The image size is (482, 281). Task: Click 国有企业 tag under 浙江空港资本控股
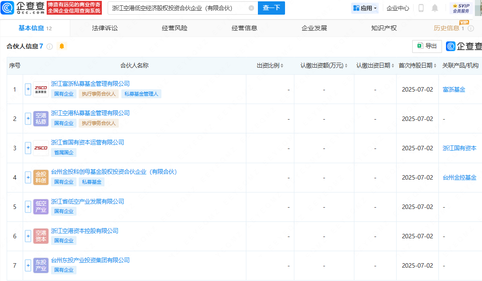pos(64,241)
